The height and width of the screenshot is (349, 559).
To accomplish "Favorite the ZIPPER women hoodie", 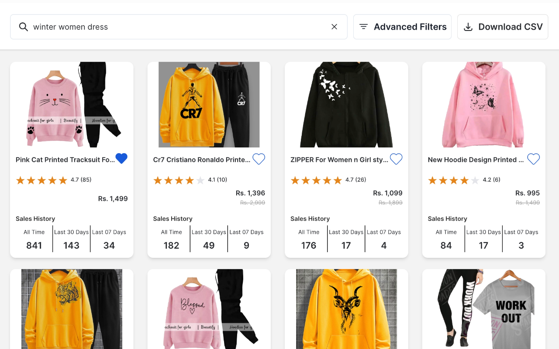I will [396, 159].
